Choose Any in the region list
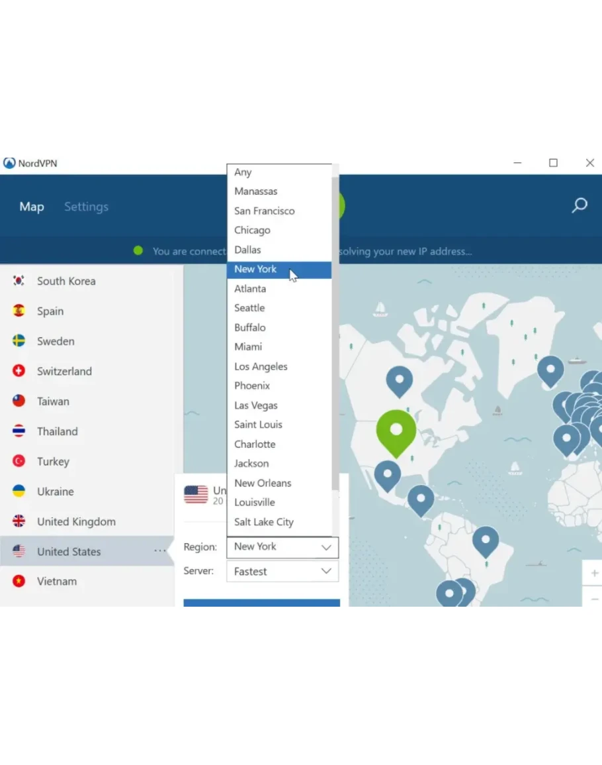 click(243, 172)
